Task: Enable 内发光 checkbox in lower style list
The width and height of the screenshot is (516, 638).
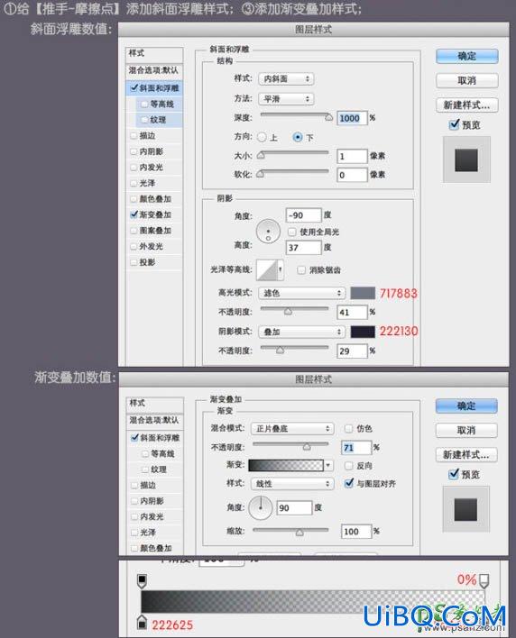Action: coord(134,516)
